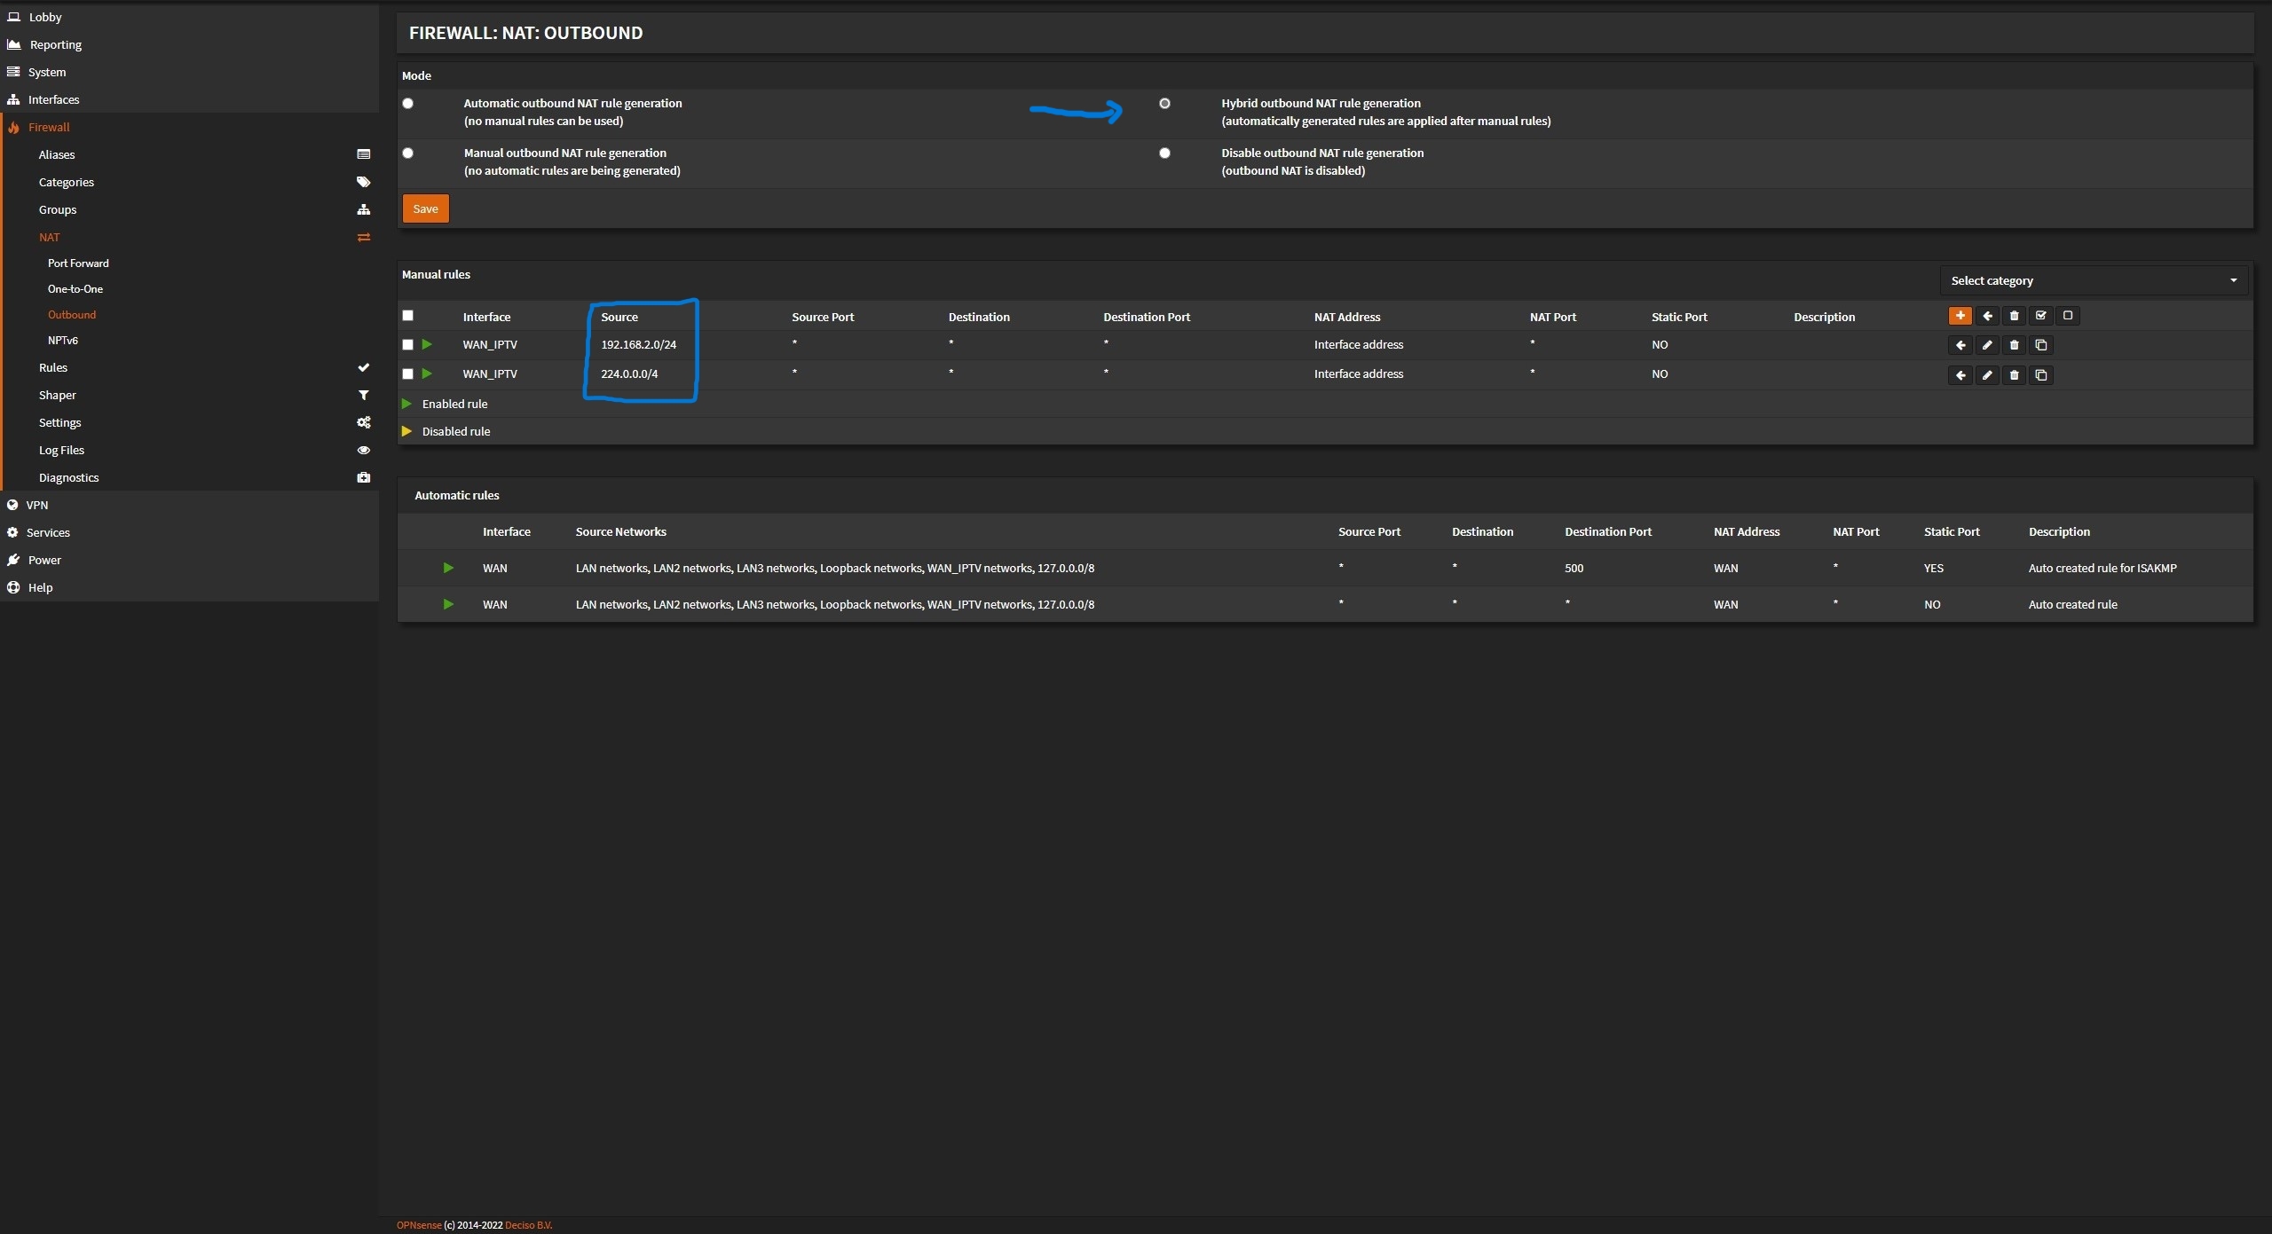The height and width of the screenshot is (1234, 2272).
Task: Tick the select-all checkbox in Manual rules header
Action: pyautogui.click(x=408, y=316)
